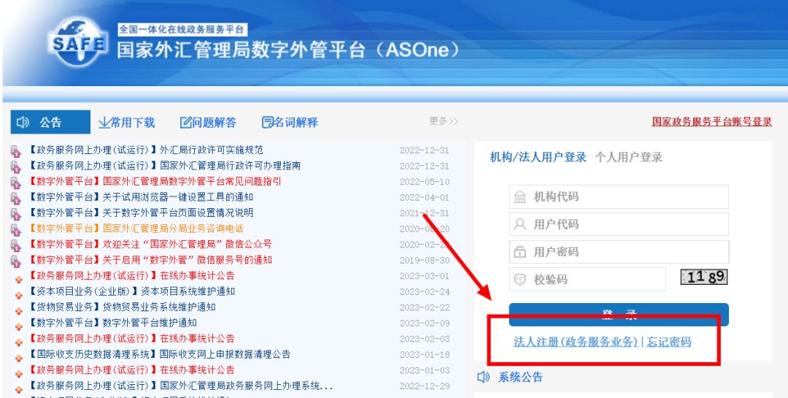The width and height of the screenshot is (788, 398).
Task: Click bullet icon beside 资本项目系统维护通知
Action: pos(18,295)
